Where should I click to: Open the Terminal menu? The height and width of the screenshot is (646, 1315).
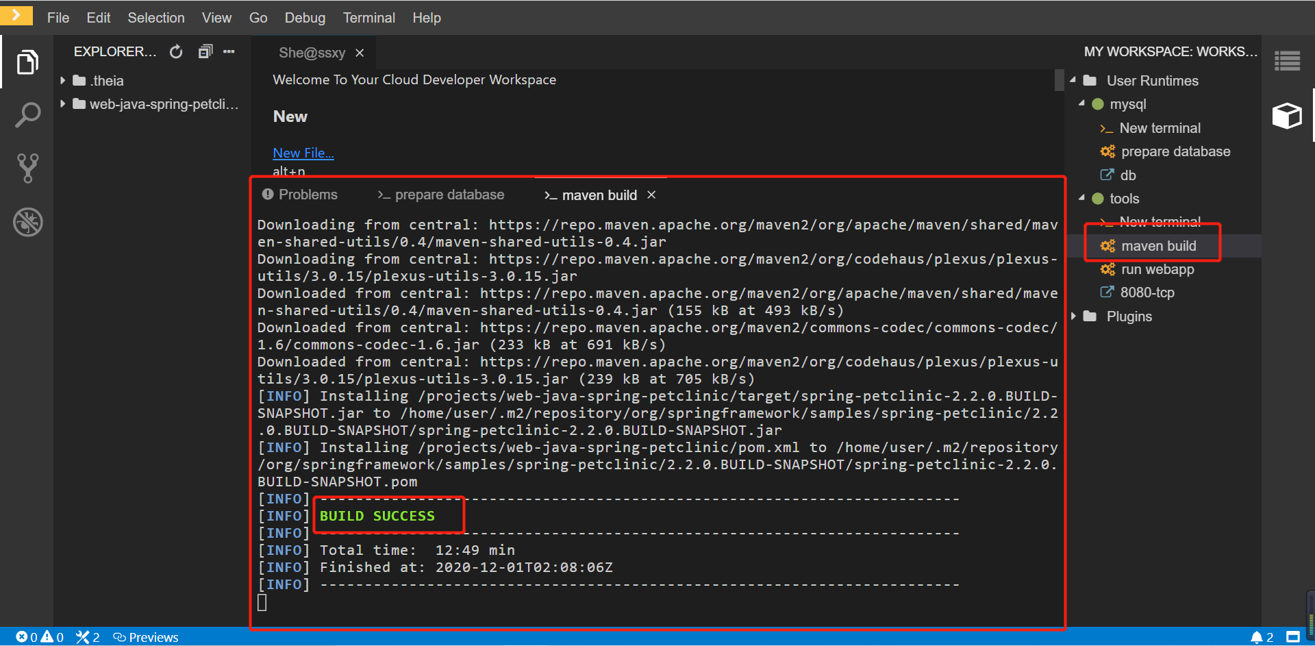pyautogui.click(x=369, y=18)
